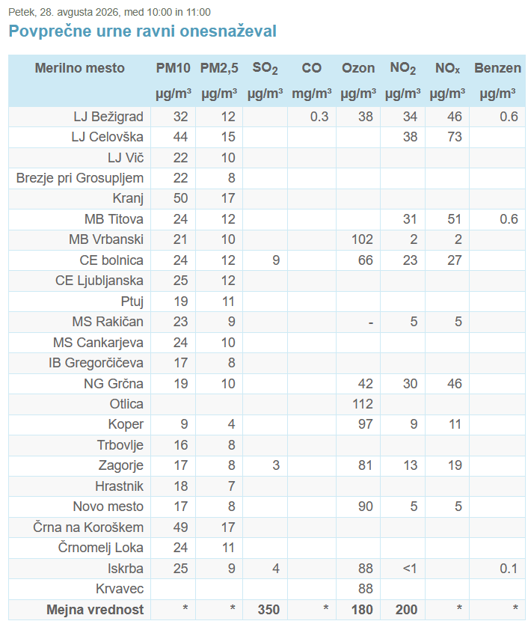Select the Koper station name

click(126, 424)
